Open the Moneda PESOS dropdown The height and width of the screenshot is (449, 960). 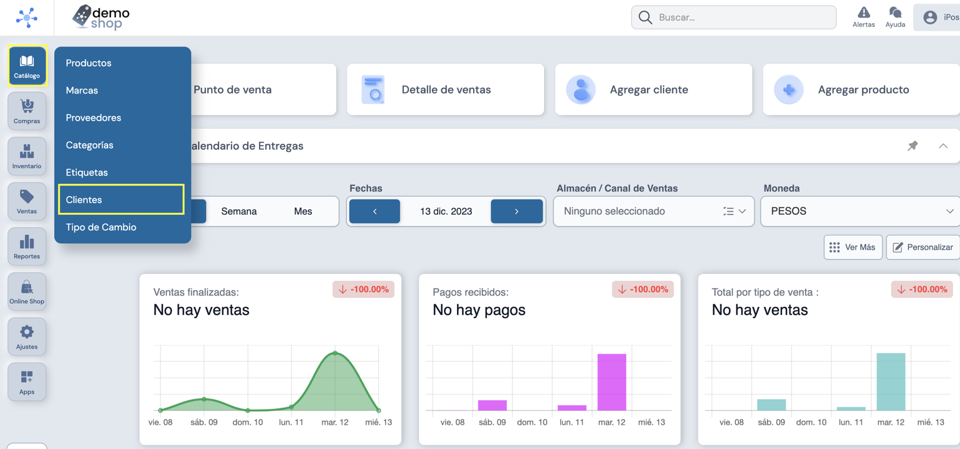click(862, 211)
